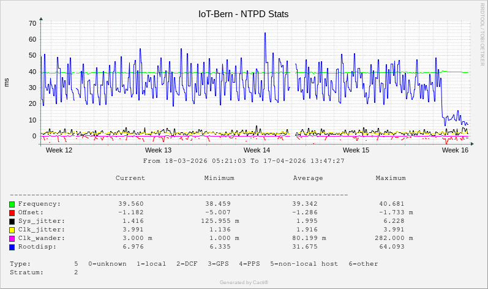Viewport: 488px width, 289px height.
Task: Select the Week 14 axis label
Action: pos(257,150)
